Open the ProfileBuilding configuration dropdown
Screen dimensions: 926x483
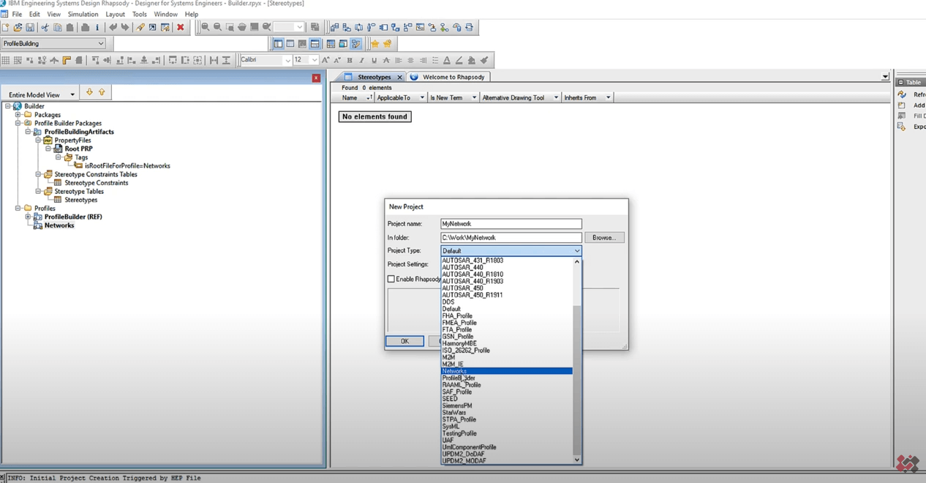101,43
